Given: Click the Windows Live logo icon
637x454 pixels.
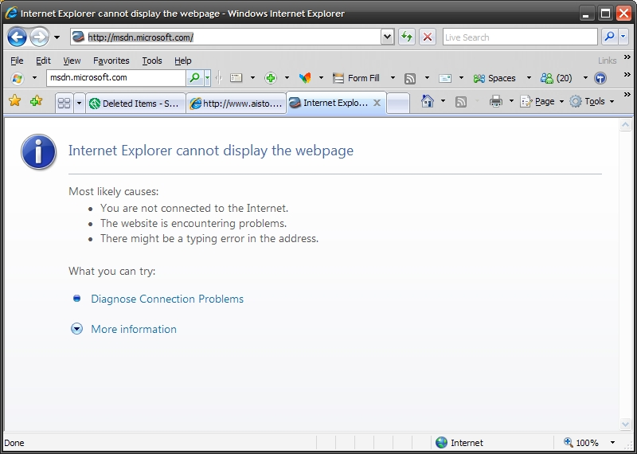Looking at the screenshot, I should pyautogui.click(x=18, y=78).
